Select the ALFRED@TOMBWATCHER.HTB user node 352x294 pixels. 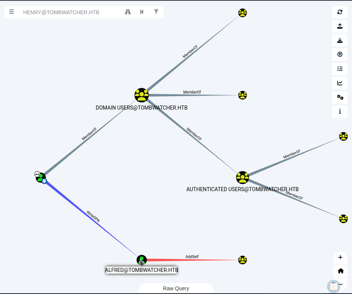click(x=142, y=260)
